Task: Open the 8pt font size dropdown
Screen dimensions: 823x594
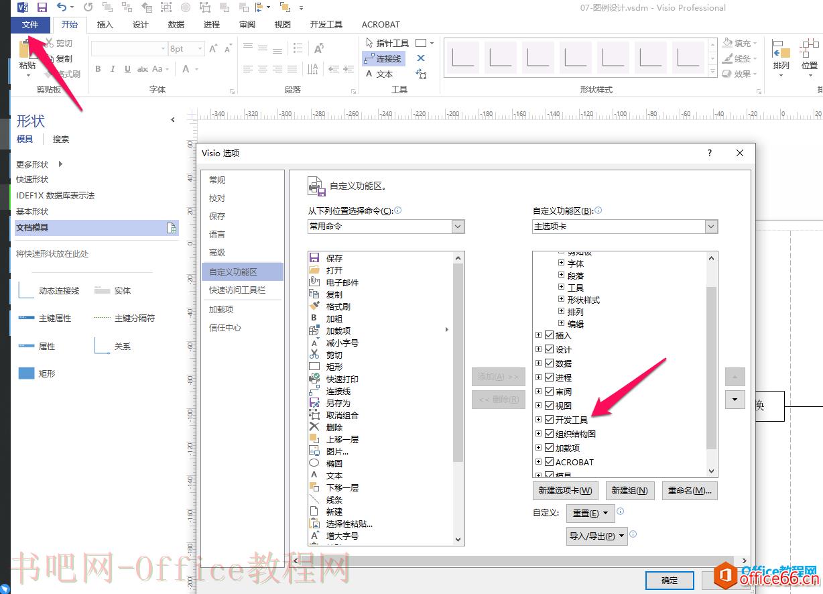Action: (200, 48)
